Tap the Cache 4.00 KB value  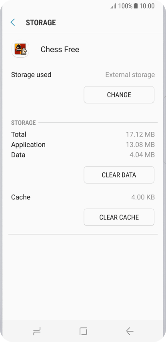click(143, 197)
